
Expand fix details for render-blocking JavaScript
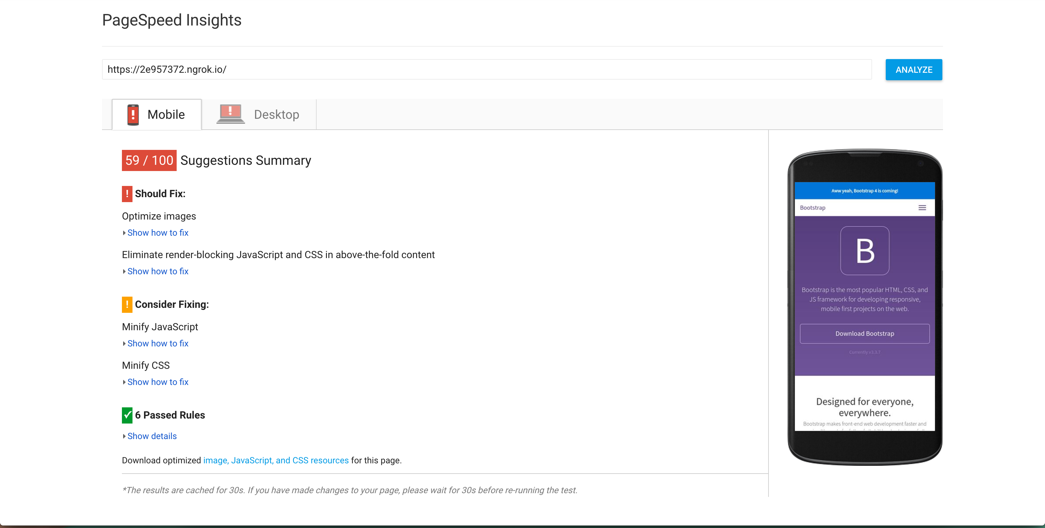(x=157, y=271)
